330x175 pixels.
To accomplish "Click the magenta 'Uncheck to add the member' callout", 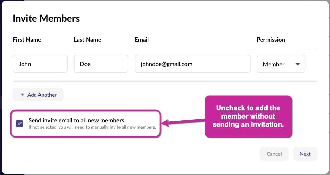I will (248, 117).
